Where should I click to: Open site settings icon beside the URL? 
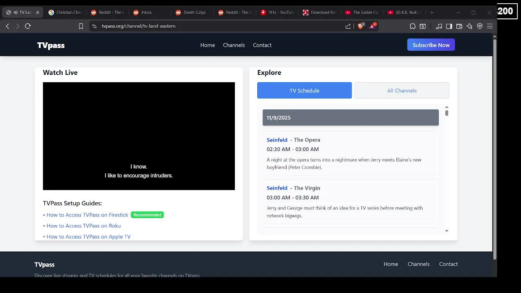coord(94,26)
